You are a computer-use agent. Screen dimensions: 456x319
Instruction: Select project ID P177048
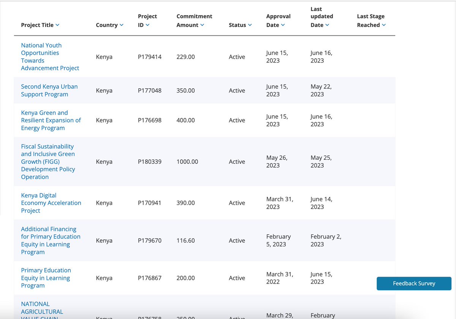150,91
